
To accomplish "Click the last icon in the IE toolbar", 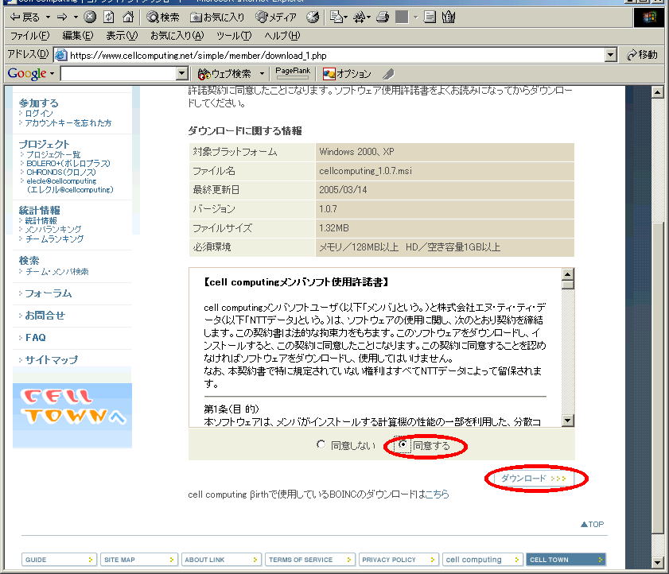I will [x=449, y=17].
